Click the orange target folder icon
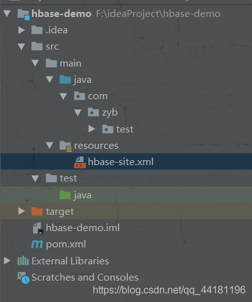The width and height of the screenshot is (252, 302). coord(37,211)
